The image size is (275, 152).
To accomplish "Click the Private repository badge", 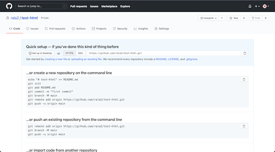I will pos(45,18).
